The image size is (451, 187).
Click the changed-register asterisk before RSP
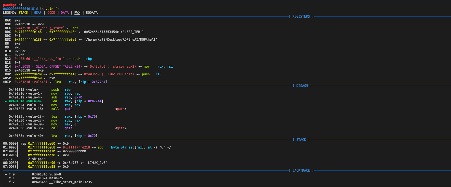click(x=4, y=78)
